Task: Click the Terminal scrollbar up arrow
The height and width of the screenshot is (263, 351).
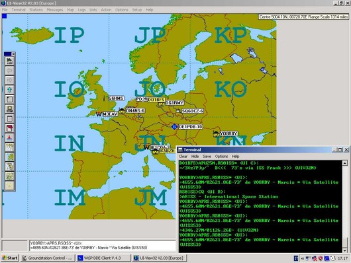Action: pos(345,163)
